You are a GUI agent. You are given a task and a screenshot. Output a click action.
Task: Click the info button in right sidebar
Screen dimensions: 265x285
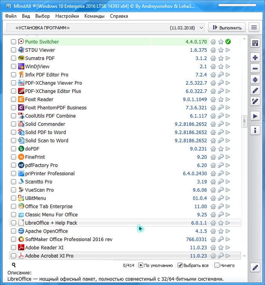255,130
